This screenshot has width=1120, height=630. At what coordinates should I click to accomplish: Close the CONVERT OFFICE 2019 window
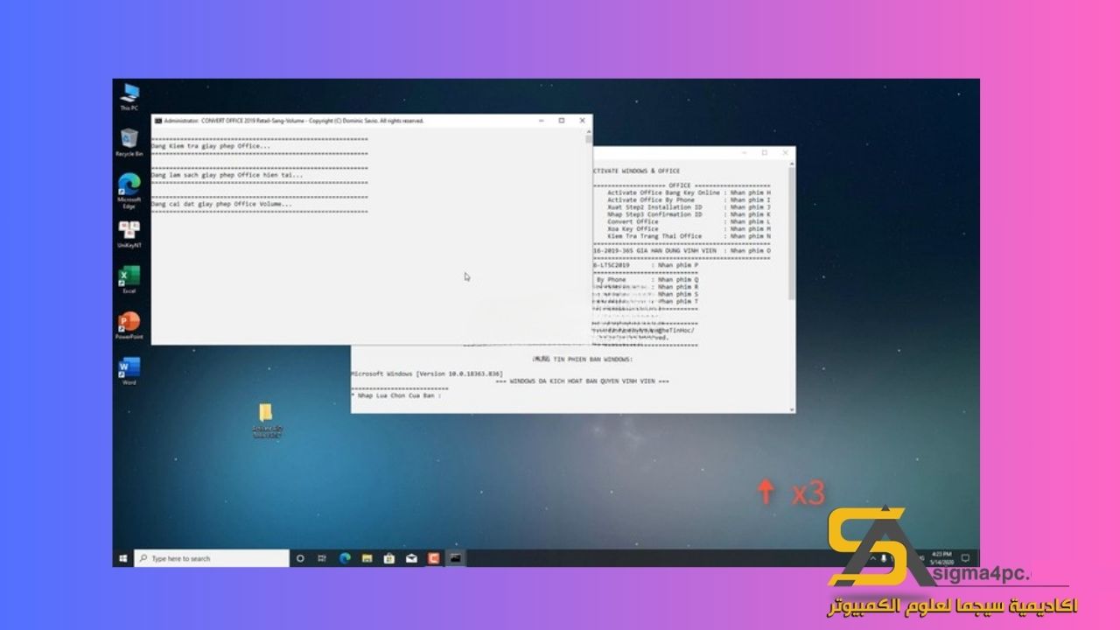[581, 121]
